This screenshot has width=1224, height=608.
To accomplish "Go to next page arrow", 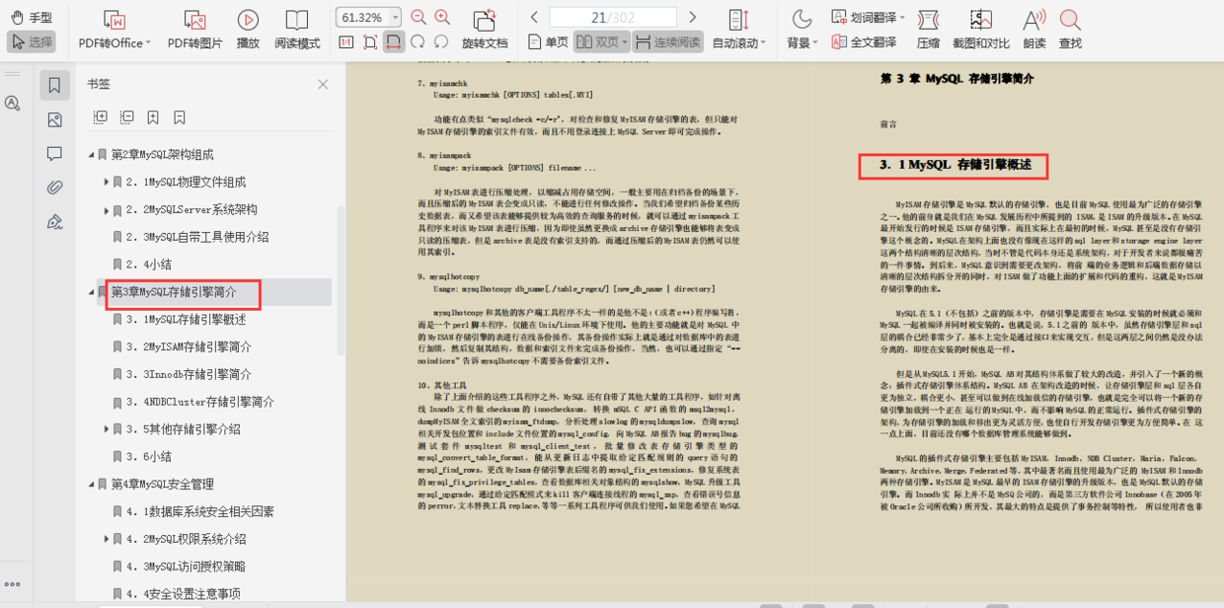I will coord(693,17).
